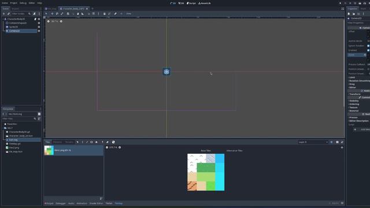Click zoom out icon in 2D viewport
This screenshot has width=370, height=208.
49,21
